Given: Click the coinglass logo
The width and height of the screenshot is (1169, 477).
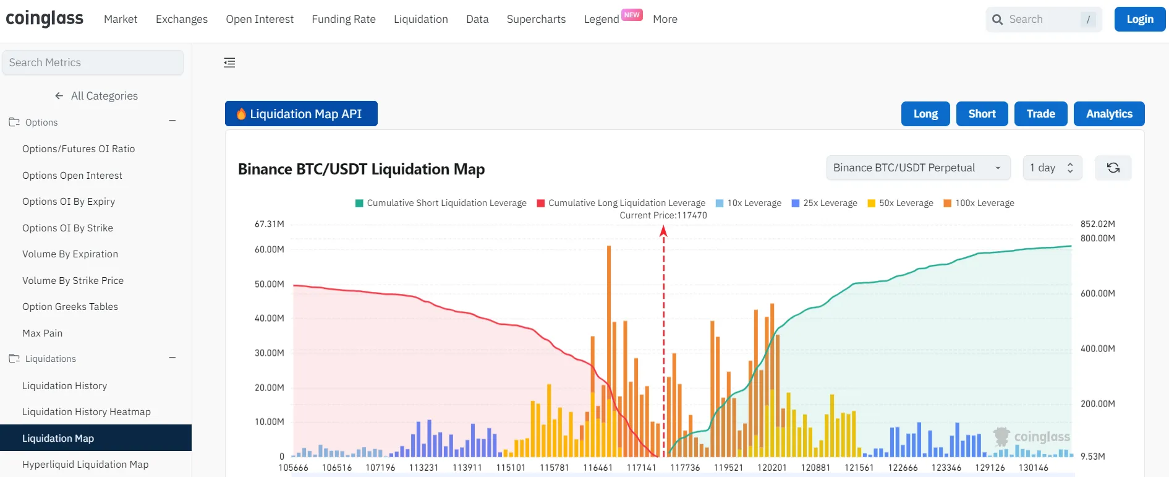Looking at the screenshot, I should (x=45, y=19).
